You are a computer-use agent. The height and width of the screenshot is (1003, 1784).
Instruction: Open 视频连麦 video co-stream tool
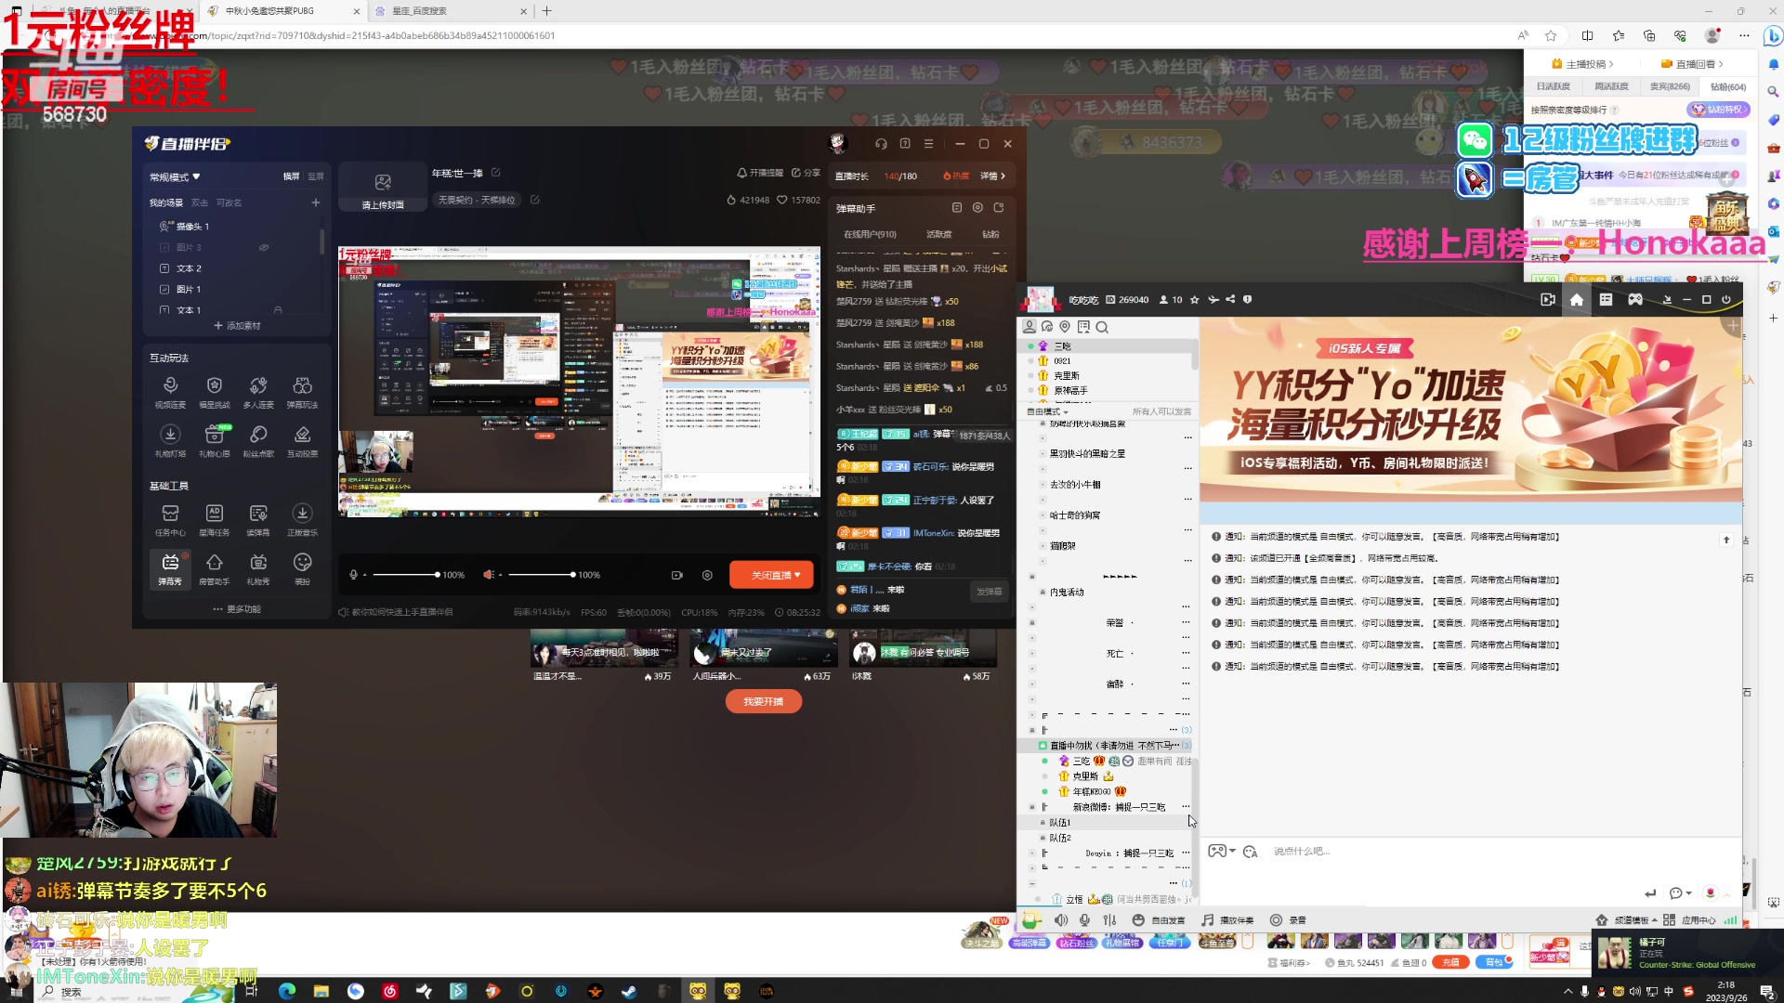coord(170,392)
